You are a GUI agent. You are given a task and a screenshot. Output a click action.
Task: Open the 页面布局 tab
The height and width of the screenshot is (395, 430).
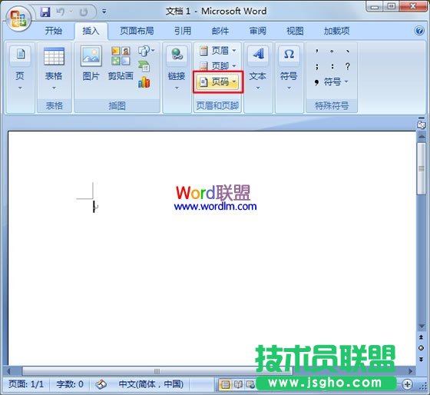point(137,31)
